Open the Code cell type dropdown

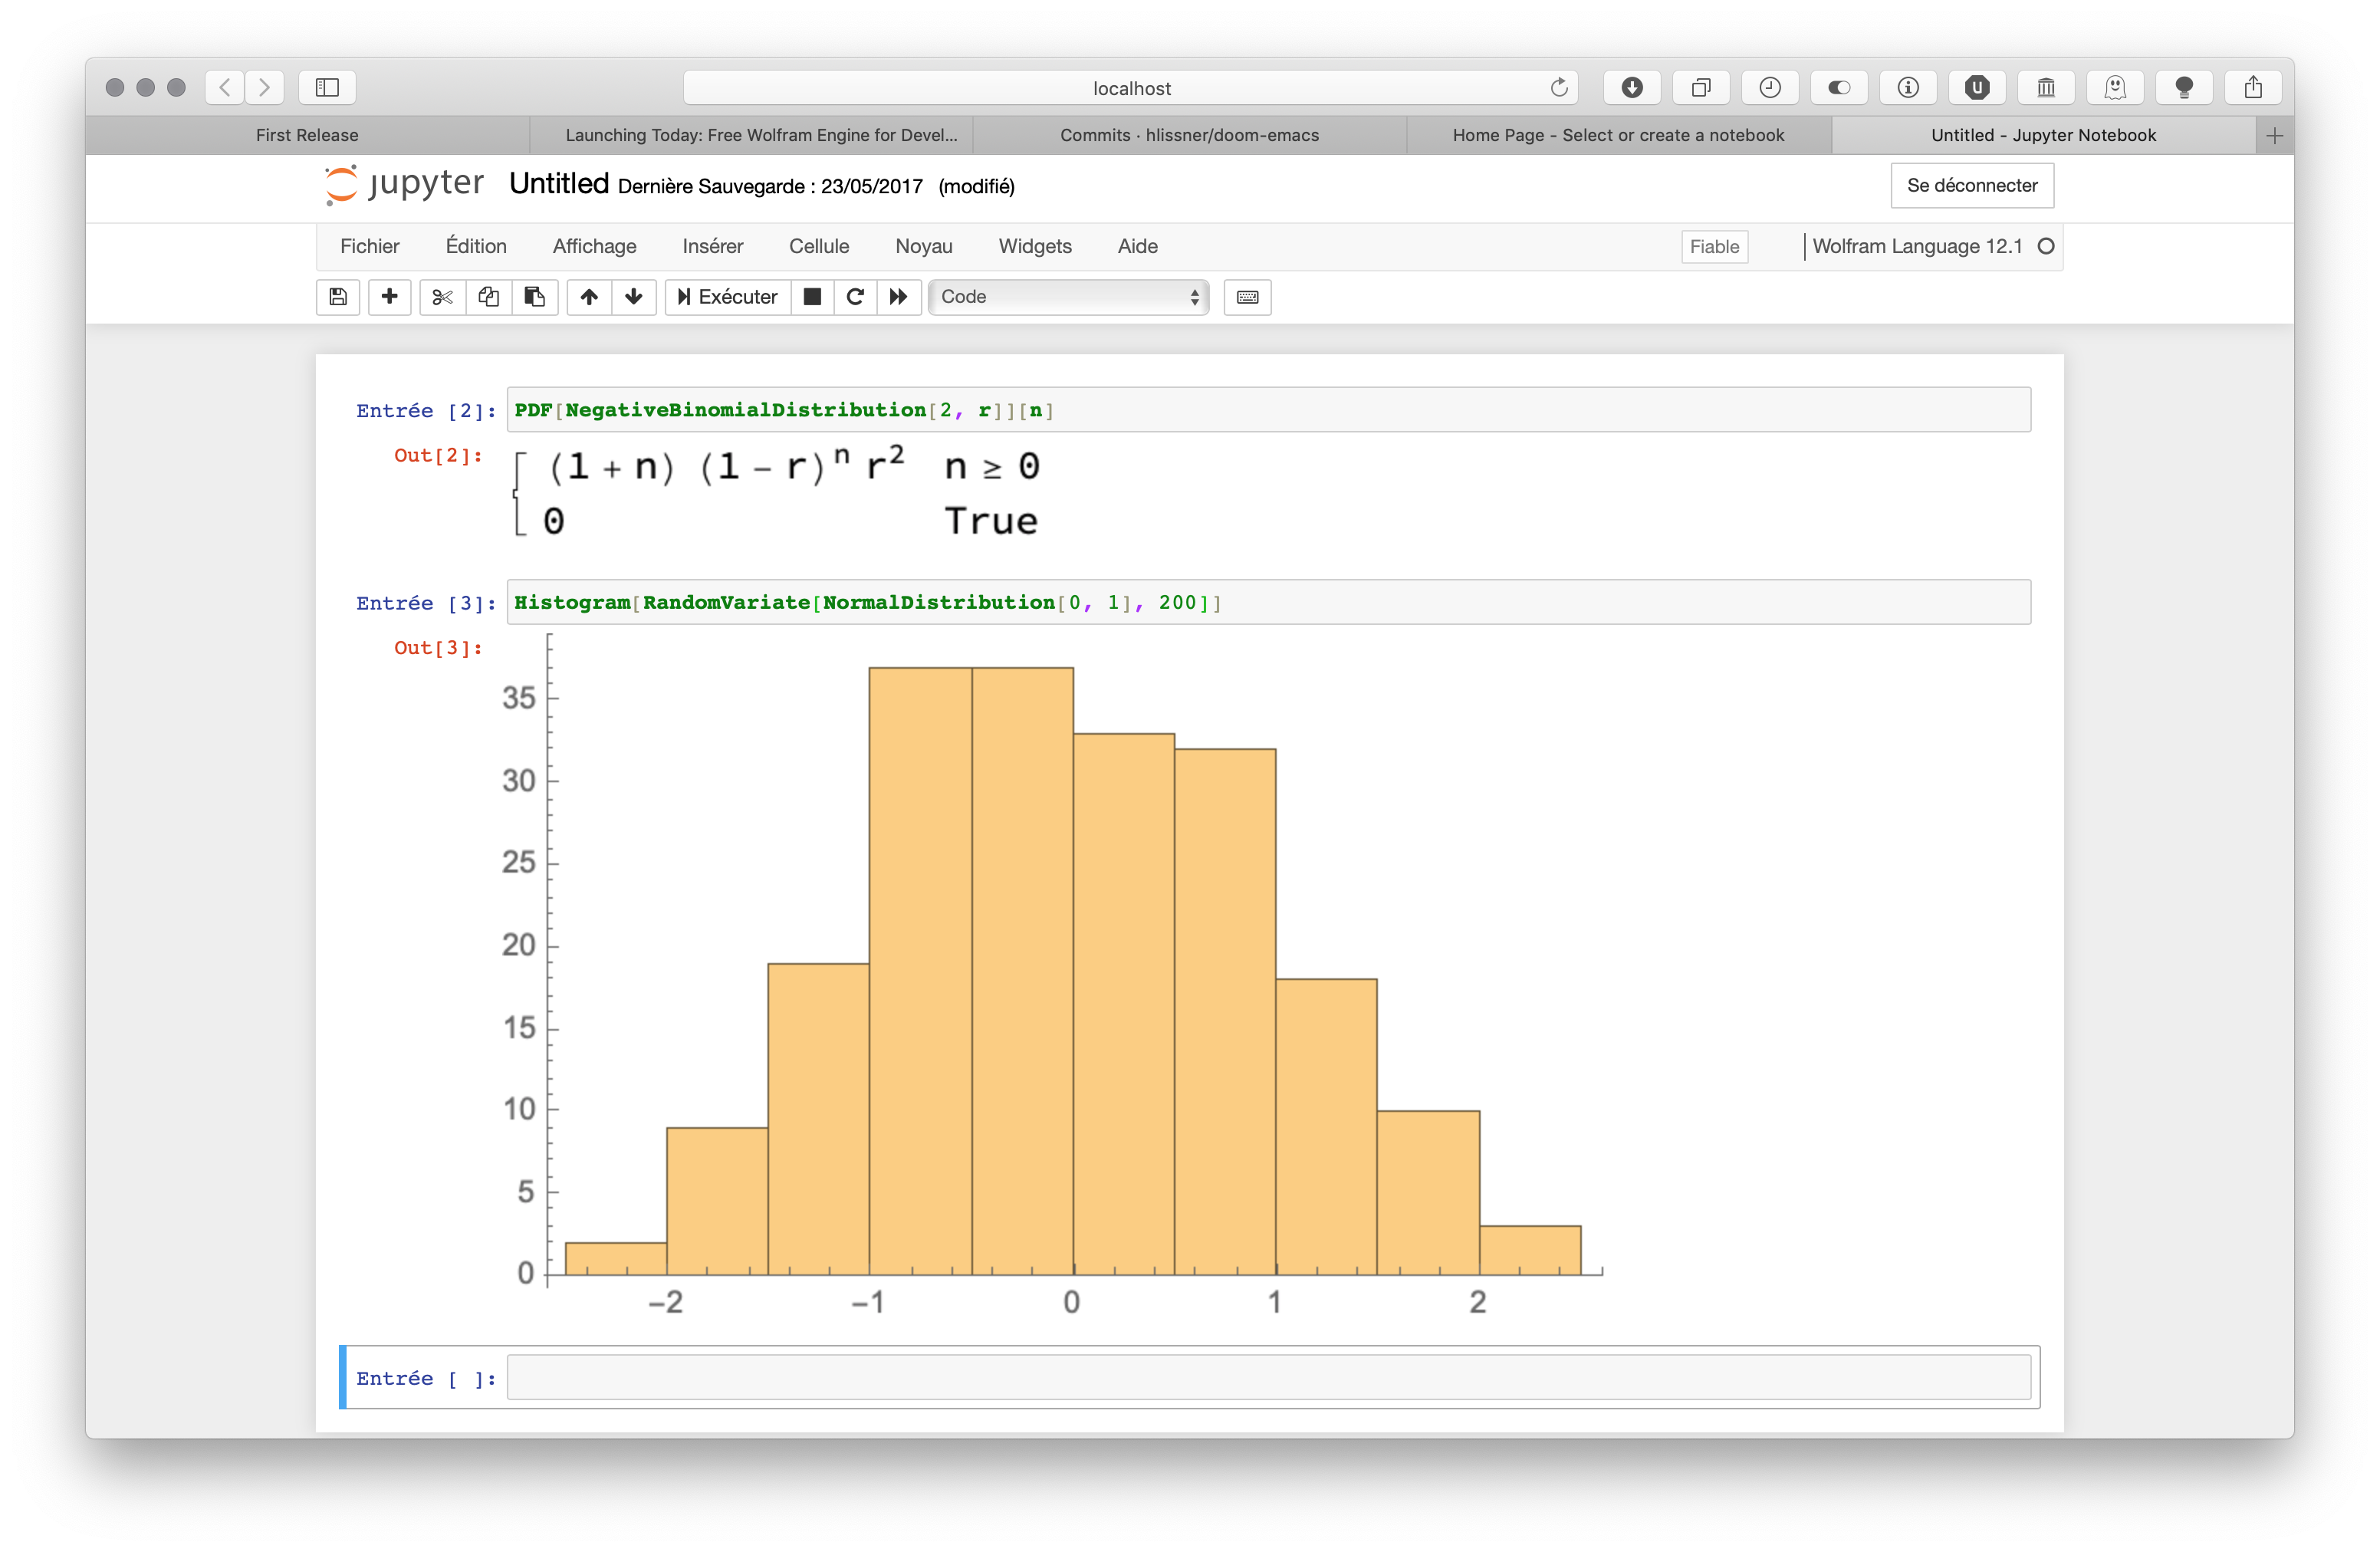(x=1068, y=297)
